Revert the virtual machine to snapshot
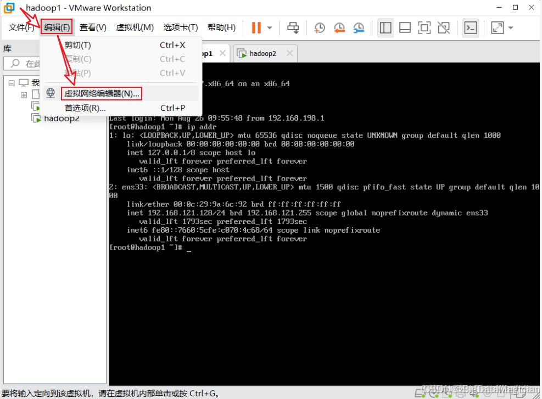The width and height of the screenshot is (542, 399). coord(339,27)
